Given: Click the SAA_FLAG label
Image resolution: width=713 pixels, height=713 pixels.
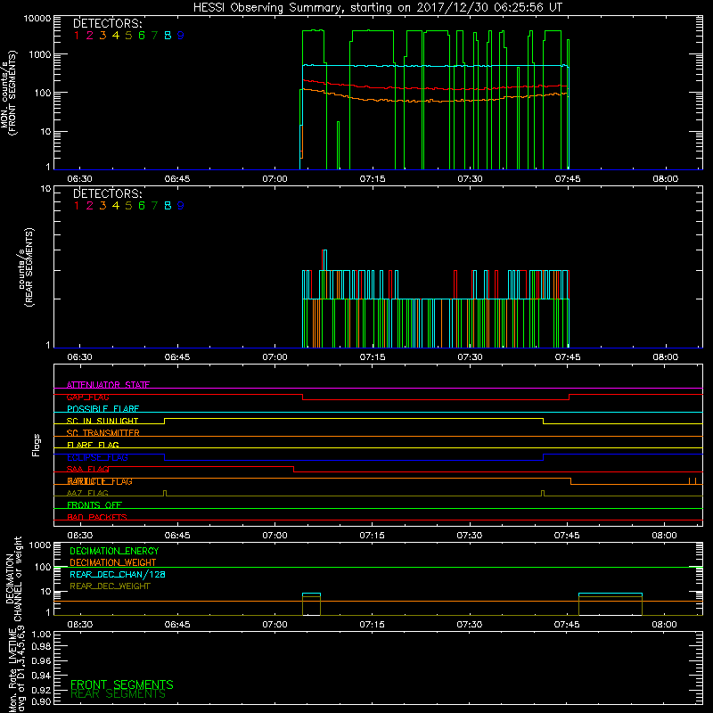Looking at the screenshot, I should pos(87,469).
